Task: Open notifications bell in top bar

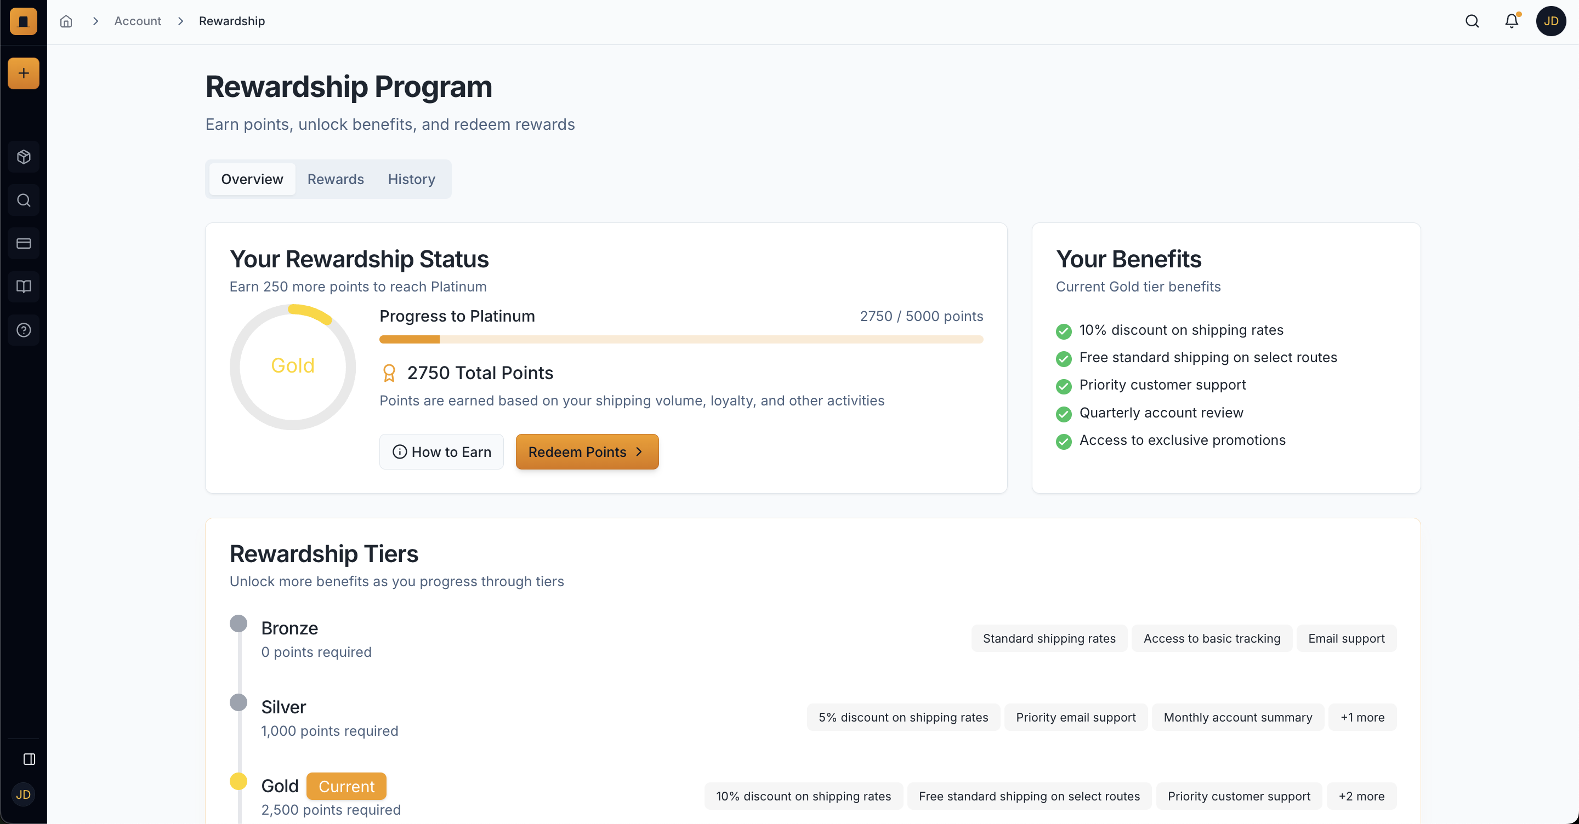Action: pos(1512,21)
